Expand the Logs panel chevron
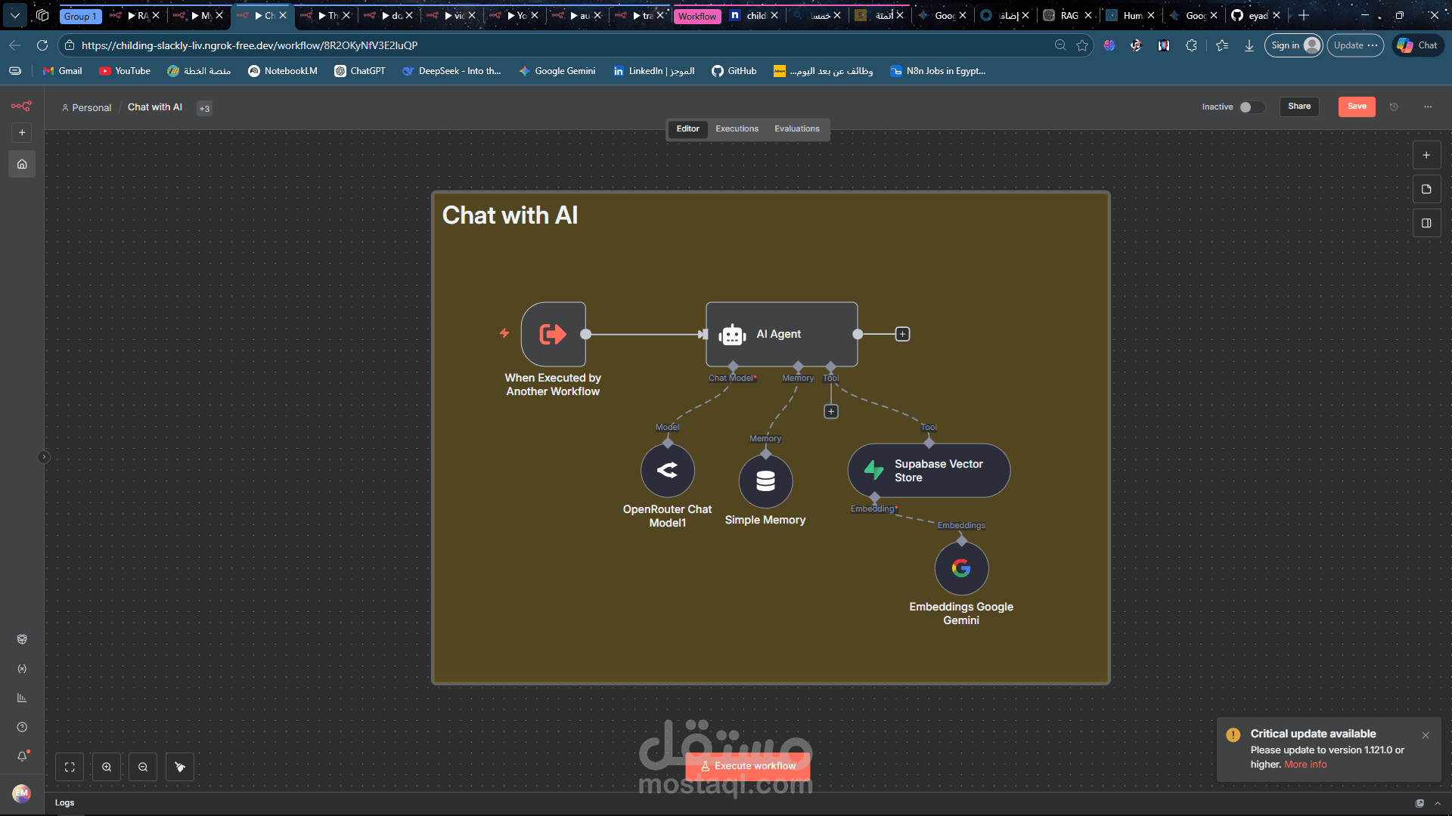 1438,803
